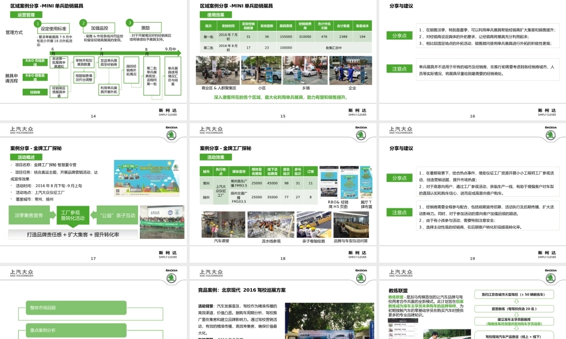This screenshot has height=339, width=566.
Task: Select slide 18 金牌工厂探秘 活动效果
Action: click(x=282, y=193)
